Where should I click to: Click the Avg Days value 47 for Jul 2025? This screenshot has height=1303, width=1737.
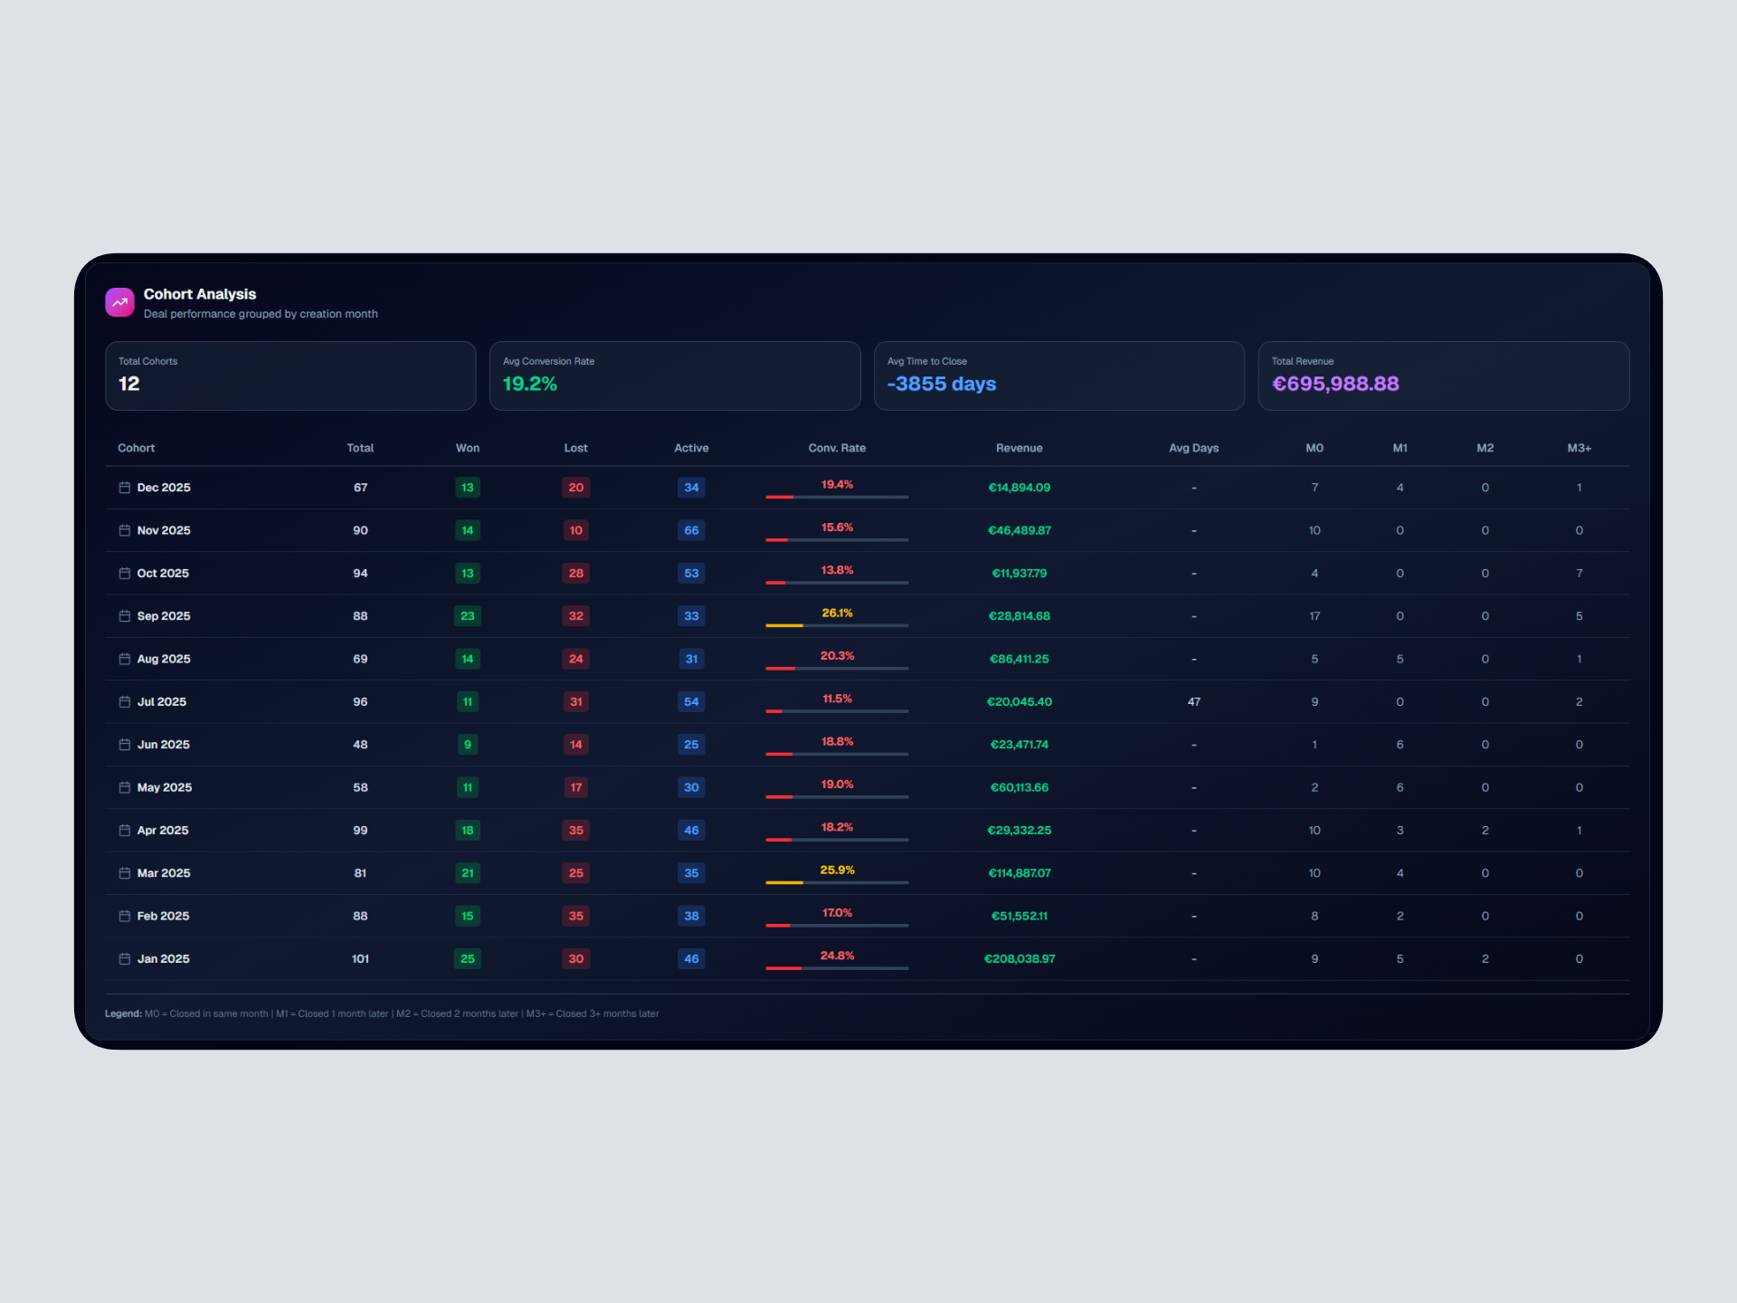pos(1193,701)
